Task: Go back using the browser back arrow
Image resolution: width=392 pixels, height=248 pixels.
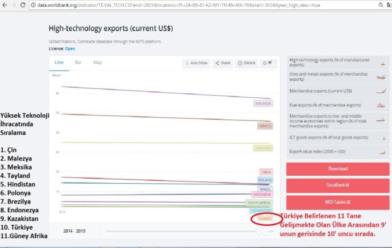Action: click(x=5, y=5)
